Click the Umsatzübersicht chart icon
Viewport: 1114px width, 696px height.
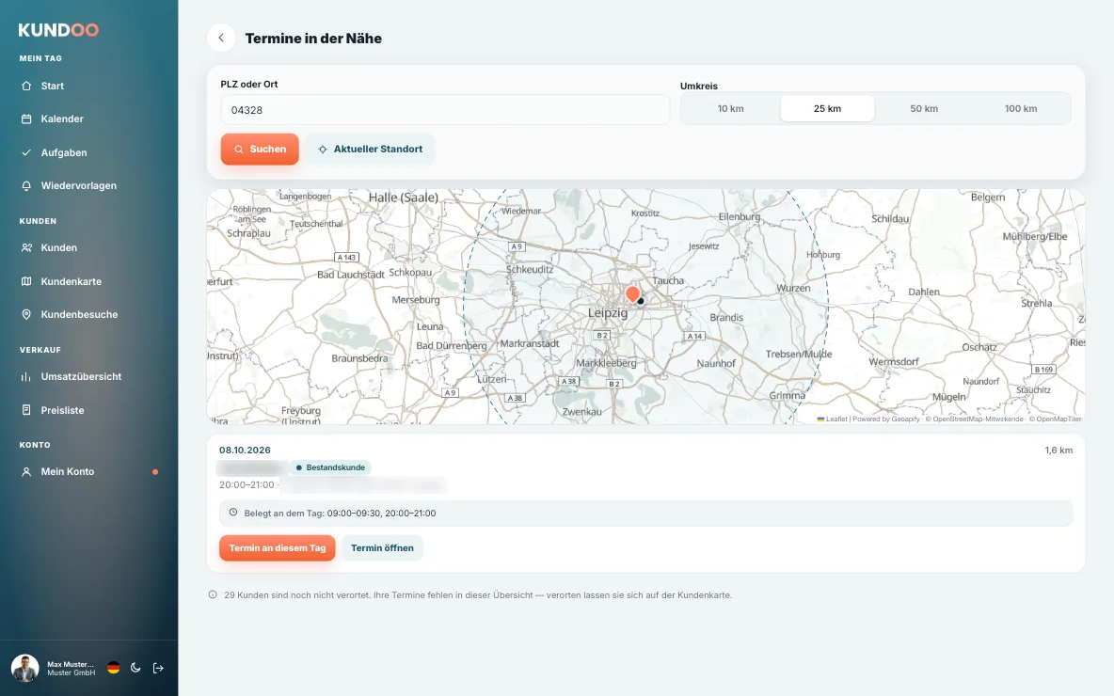click(26, 376)
